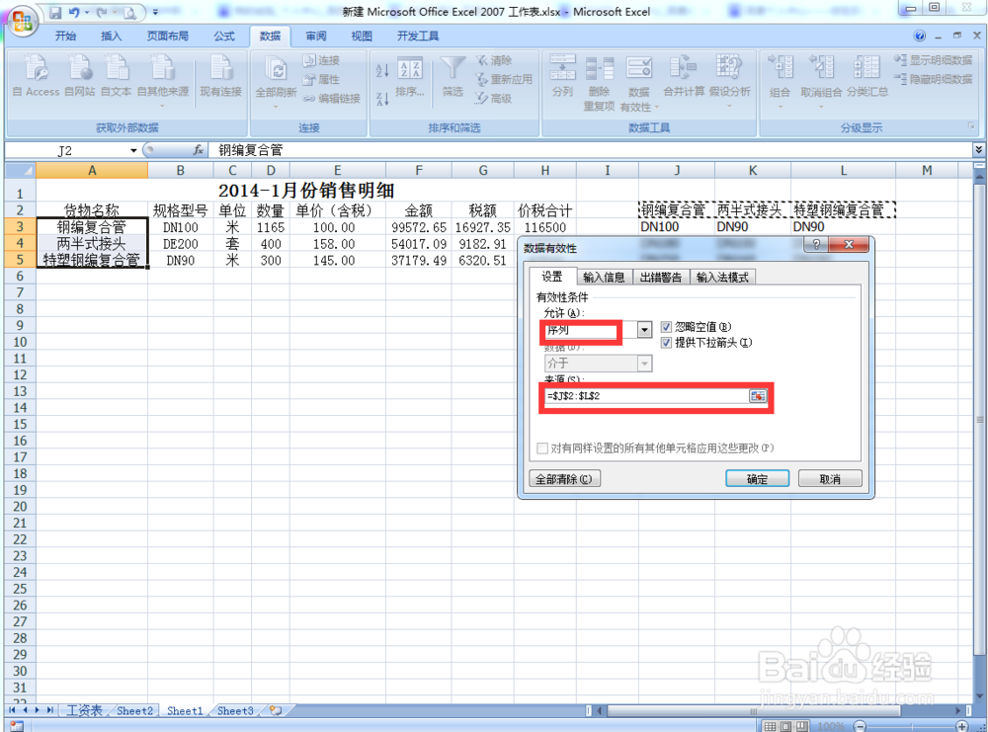This screenshot has height=732, width=988.
Task: Open the Sort (排序) dialog
Action: 410,78
